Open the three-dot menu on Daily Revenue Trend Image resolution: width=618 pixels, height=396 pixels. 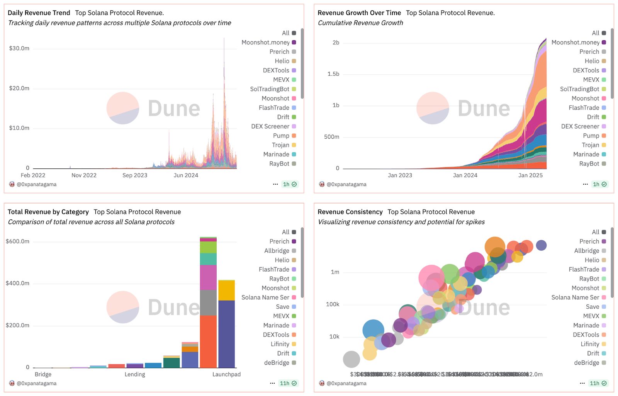click(x=275, y=184)
